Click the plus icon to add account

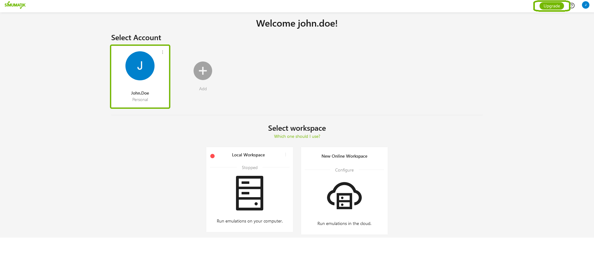coord(203,71)
